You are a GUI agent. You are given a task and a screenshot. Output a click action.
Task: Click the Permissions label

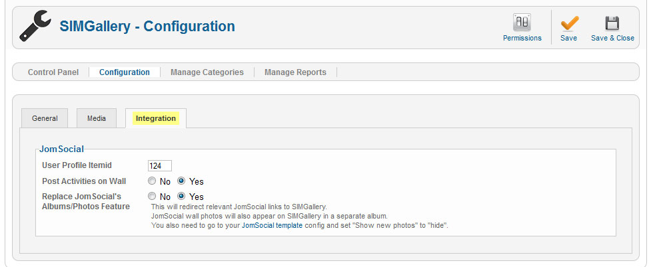522,38
